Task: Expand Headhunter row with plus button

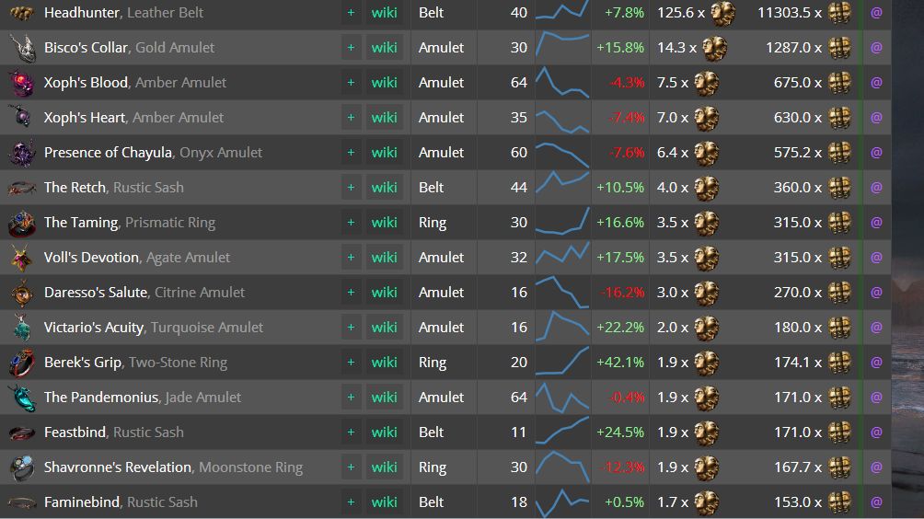Action: (351, 13)
